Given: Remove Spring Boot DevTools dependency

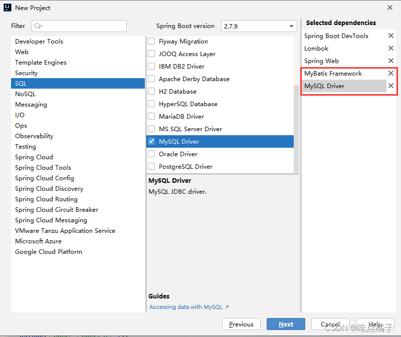Looking at the screenshot, I should (391, 36).
